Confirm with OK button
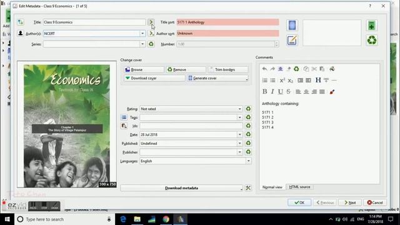The width and height of the screenshot is (400, 225). (x=299, y=202)
